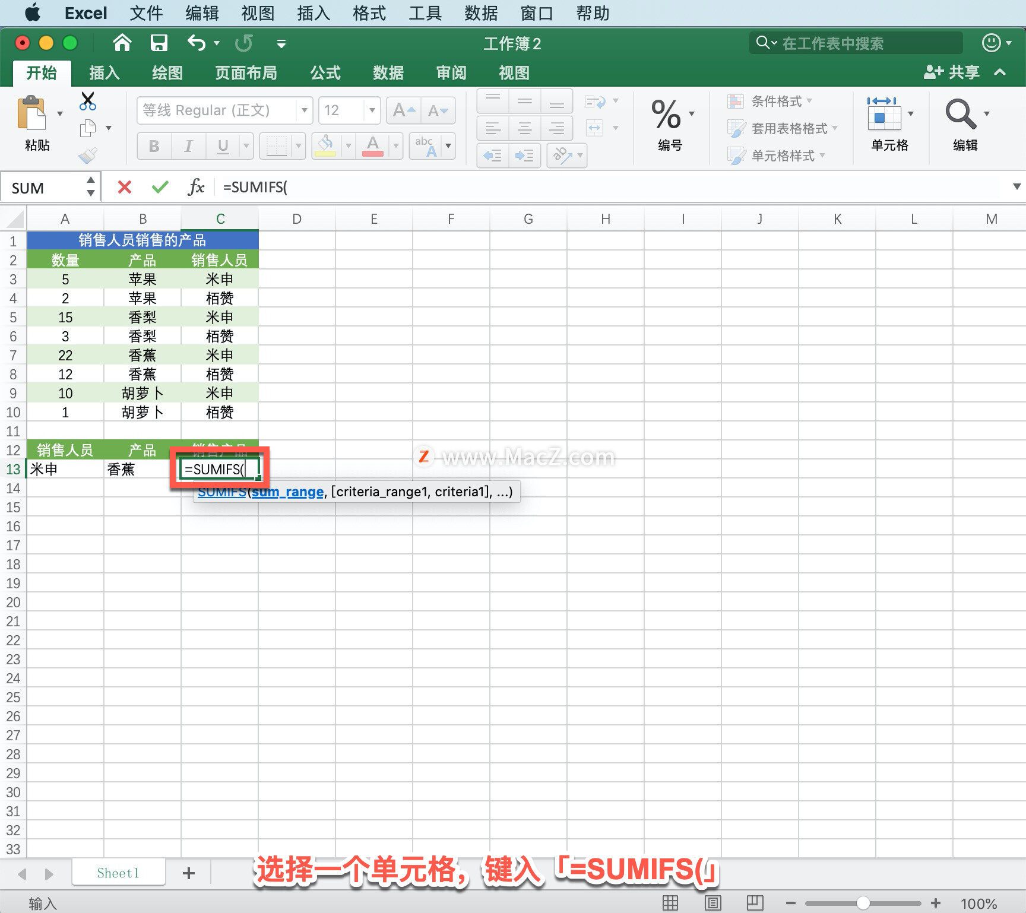
Task: Open the borders style dropdown arrow
Action: click(x=299, y=146)
